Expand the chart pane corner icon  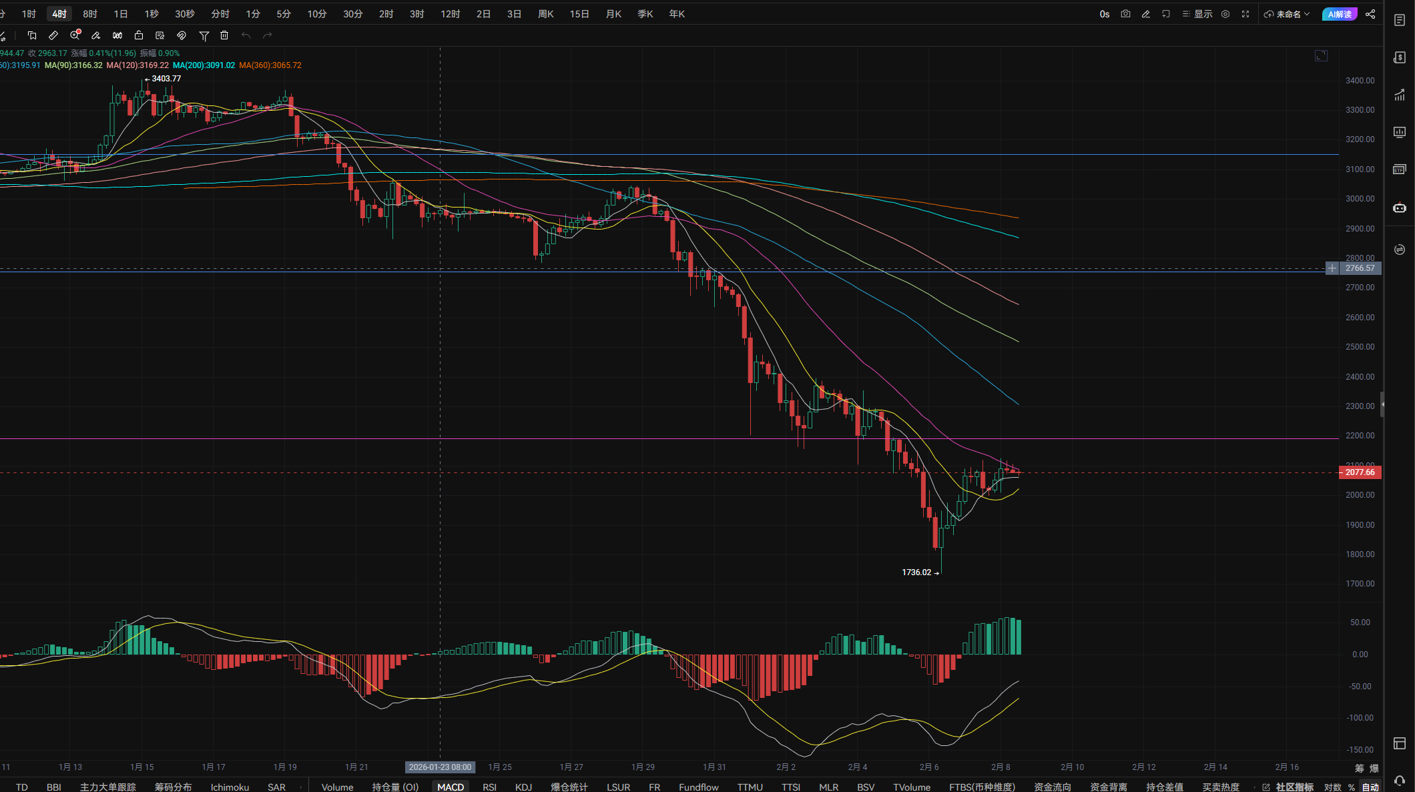(1321, 56)
